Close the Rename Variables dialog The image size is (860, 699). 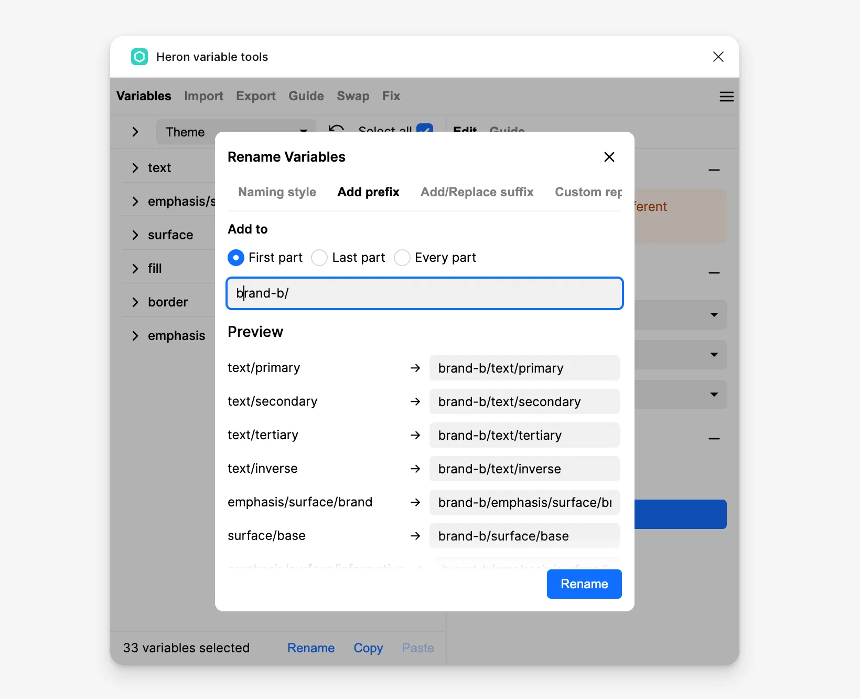click(609, 157)
